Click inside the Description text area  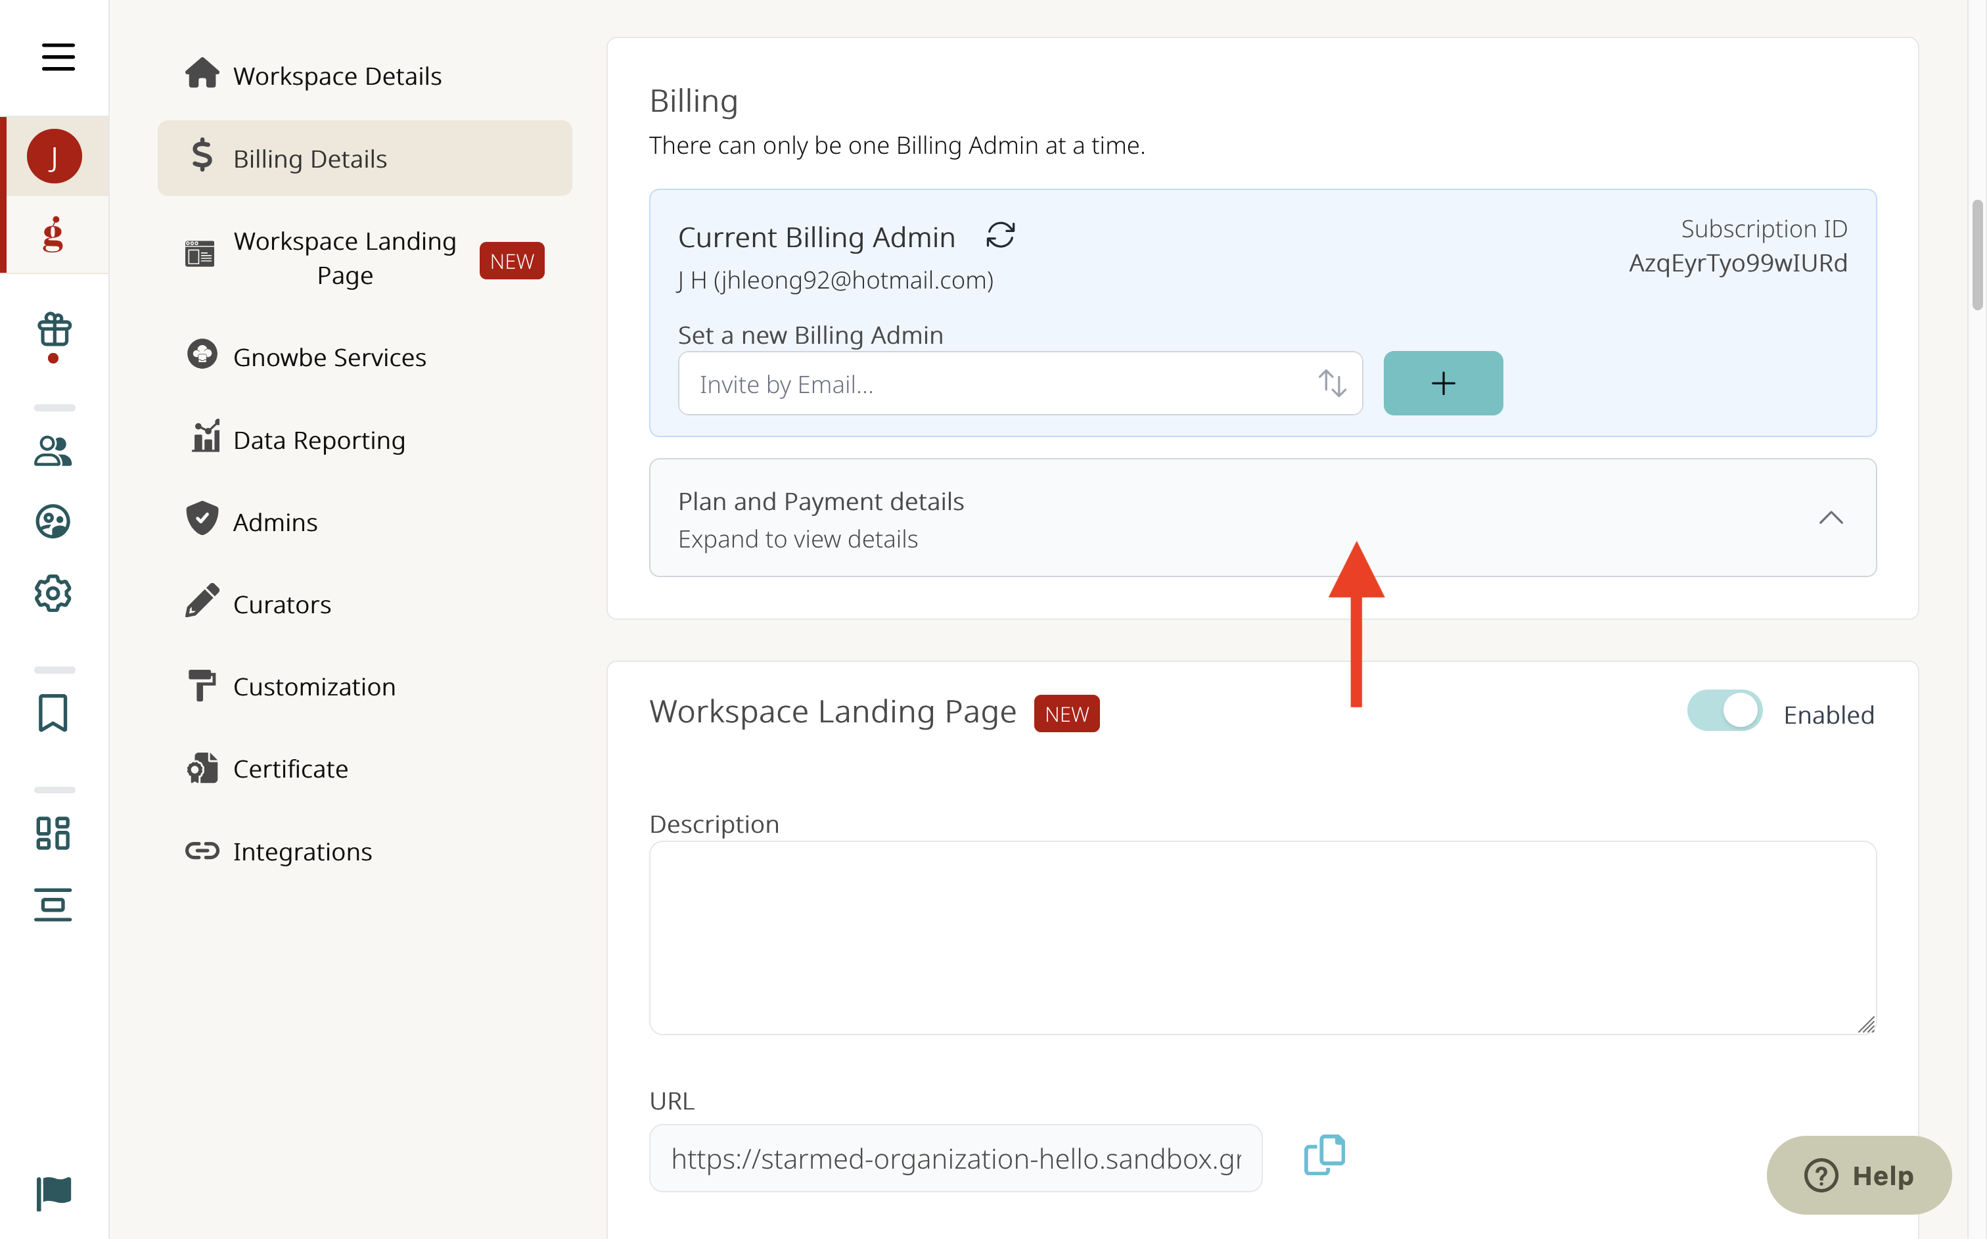[x=1263, y=937]
